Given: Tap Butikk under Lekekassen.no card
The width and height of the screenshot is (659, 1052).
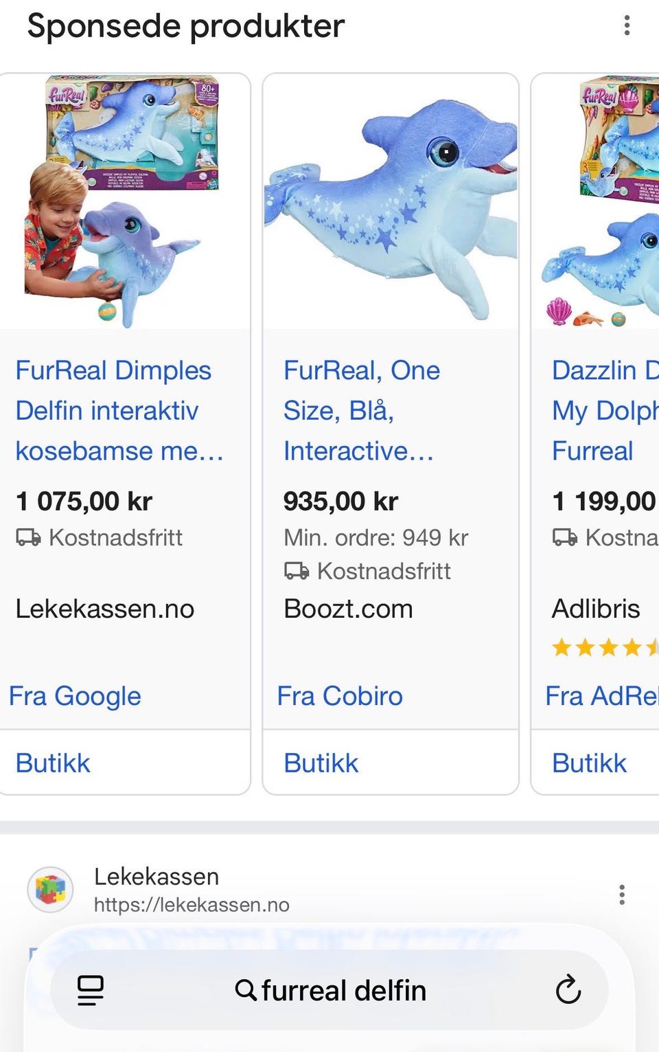Looking at the screenshot, I should [53, 763].
